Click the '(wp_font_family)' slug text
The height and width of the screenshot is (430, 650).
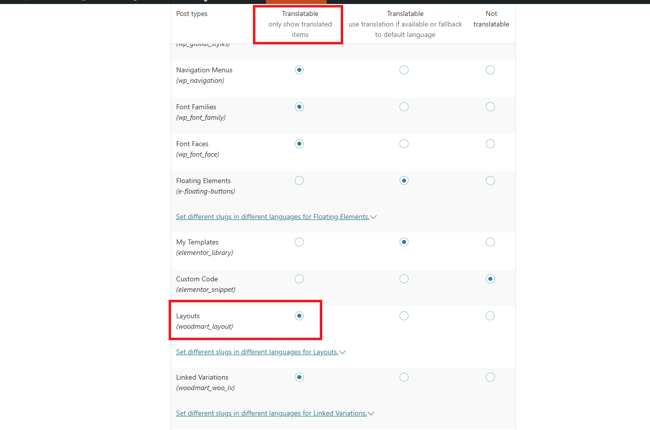point(201,118)
